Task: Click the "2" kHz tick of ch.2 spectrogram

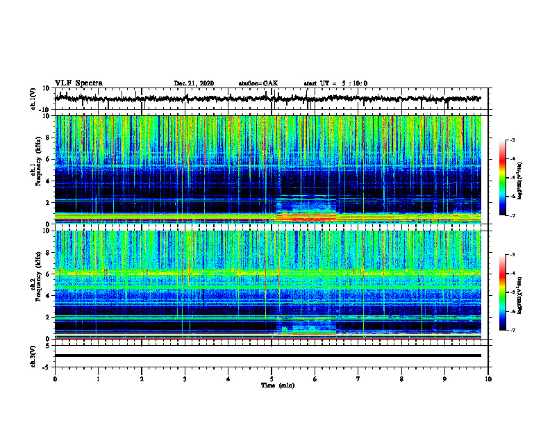Action: tap(48, 317)
